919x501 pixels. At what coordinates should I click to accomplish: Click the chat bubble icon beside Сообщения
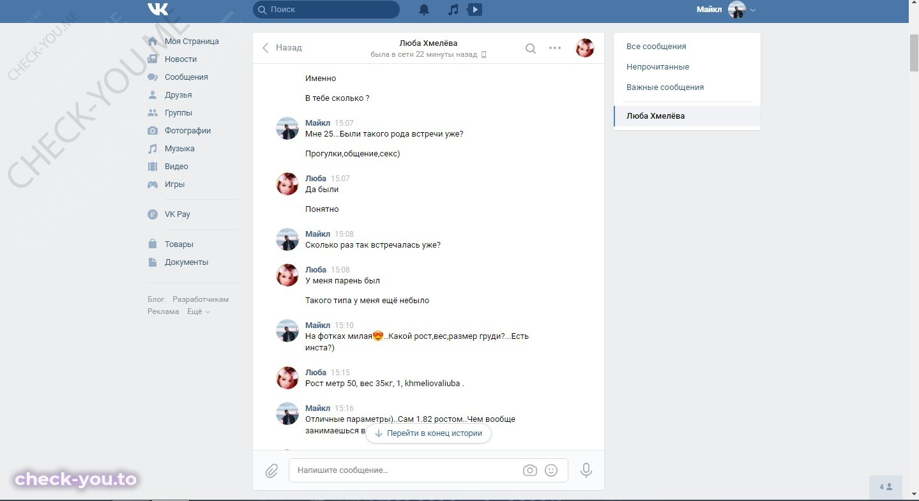tap(153, 77)
